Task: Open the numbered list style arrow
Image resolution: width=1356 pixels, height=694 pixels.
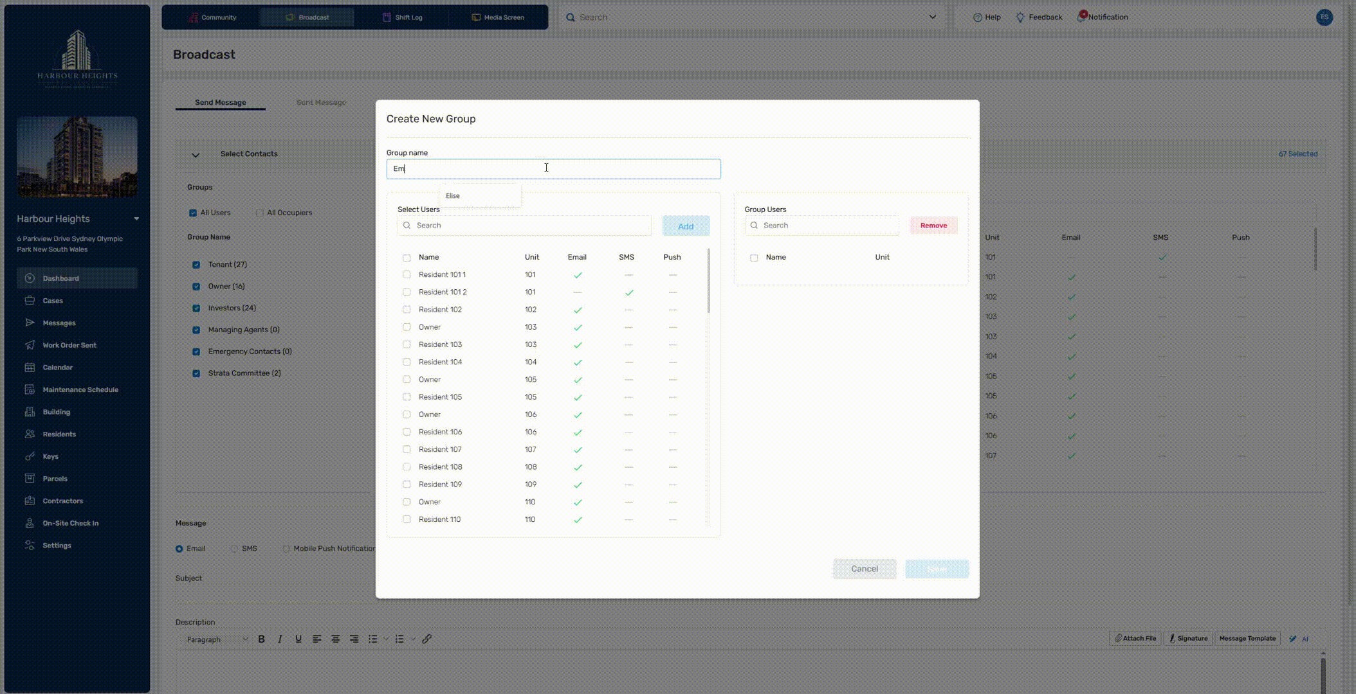Action: pyautogui.click(x=413, y=639)
